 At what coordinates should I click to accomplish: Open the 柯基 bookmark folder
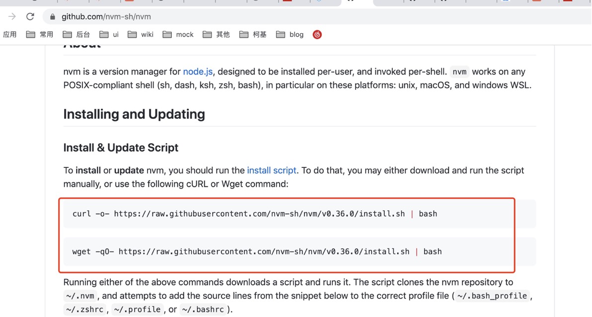[x=253, y=34]
